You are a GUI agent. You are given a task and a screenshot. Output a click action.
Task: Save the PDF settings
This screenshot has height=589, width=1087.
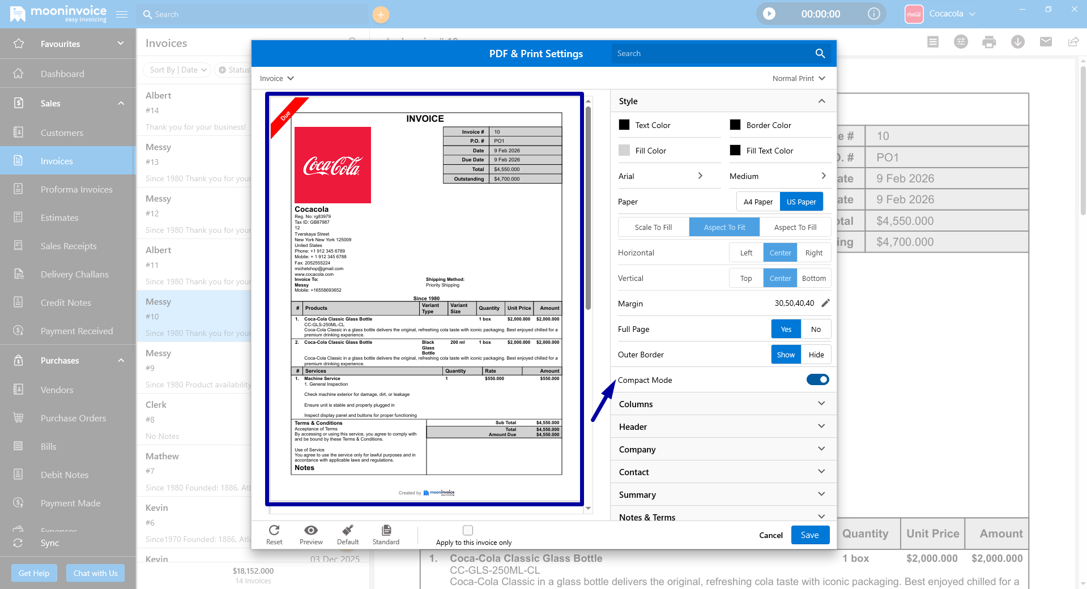[x=809, y=535]
